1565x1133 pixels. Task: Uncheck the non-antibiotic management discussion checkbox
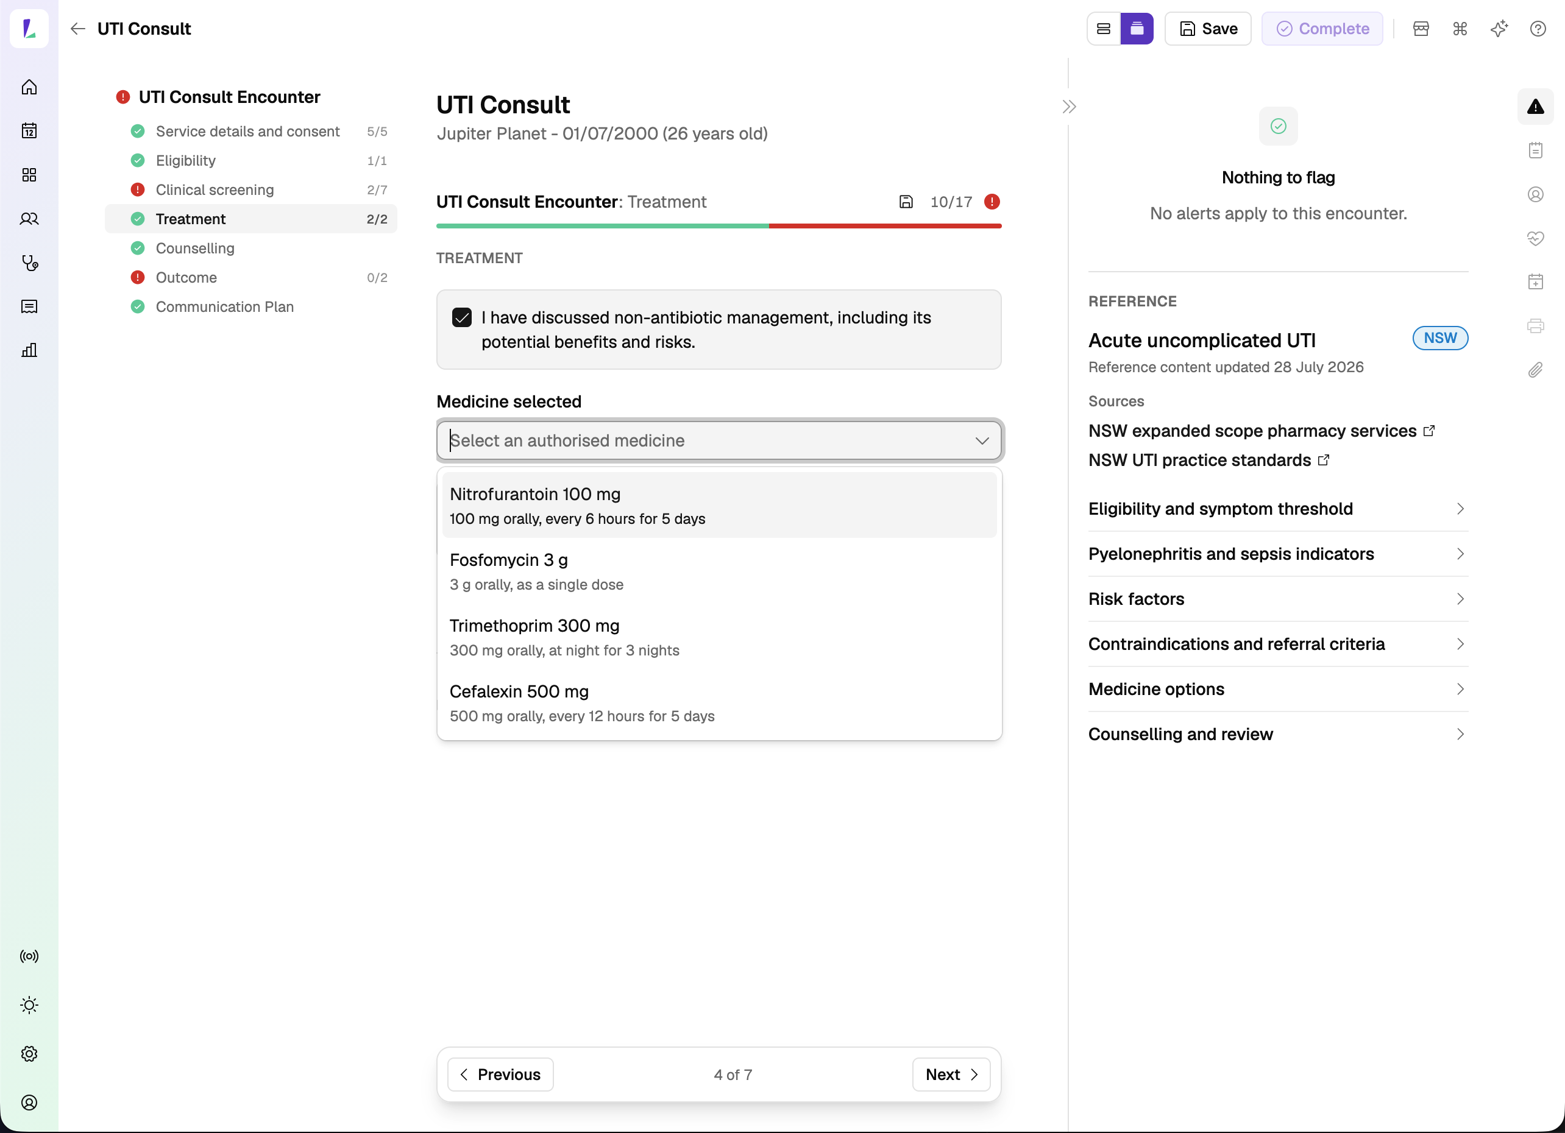461,318
